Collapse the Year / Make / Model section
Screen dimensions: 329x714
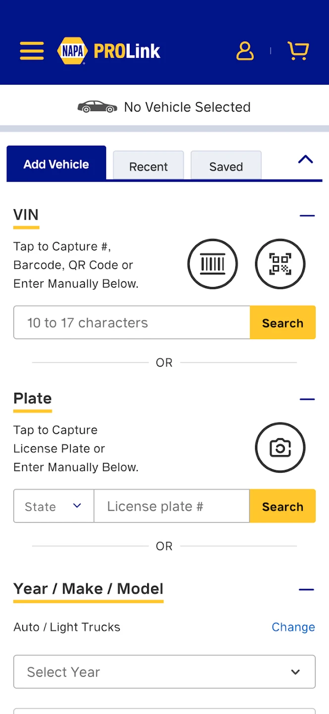pyautogui.click(x=307, y=590)
